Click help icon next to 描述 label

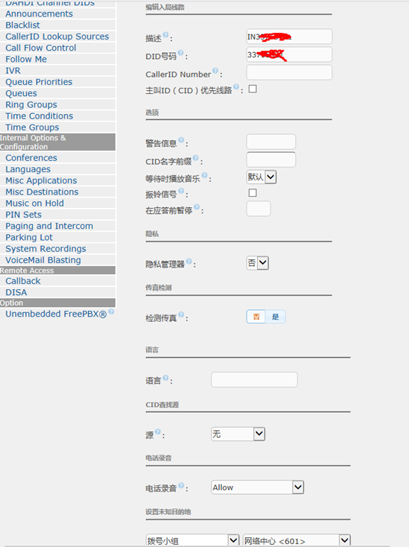pyautogui.click(x=165, y=34)
